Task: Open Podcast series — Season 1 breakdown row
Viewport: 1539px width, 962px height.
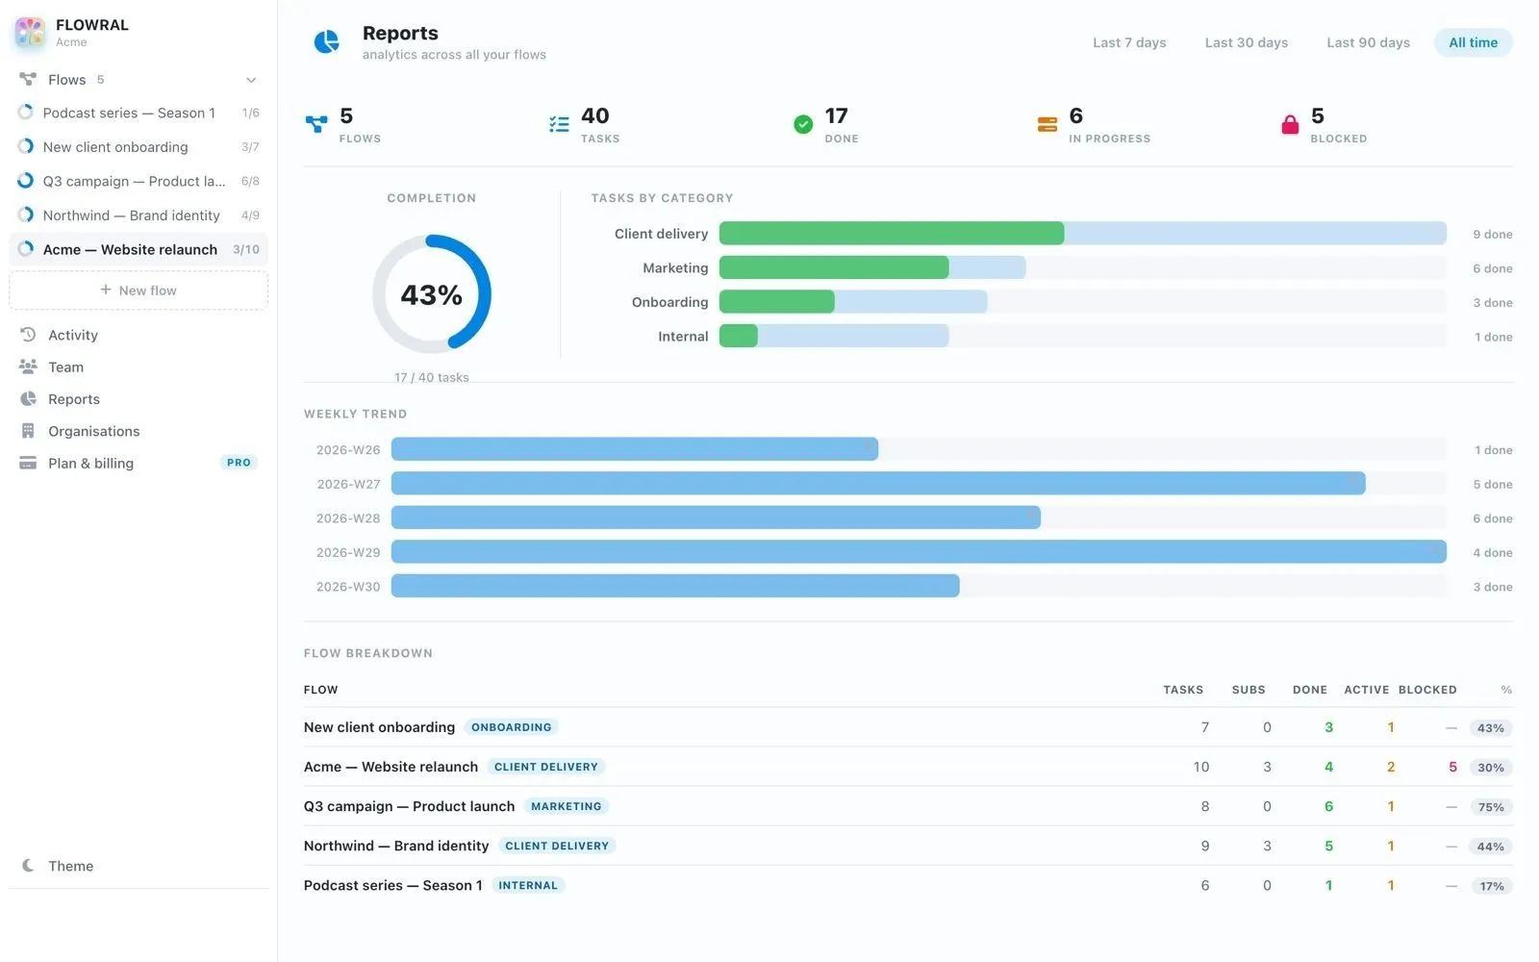Action: point(908,885)
